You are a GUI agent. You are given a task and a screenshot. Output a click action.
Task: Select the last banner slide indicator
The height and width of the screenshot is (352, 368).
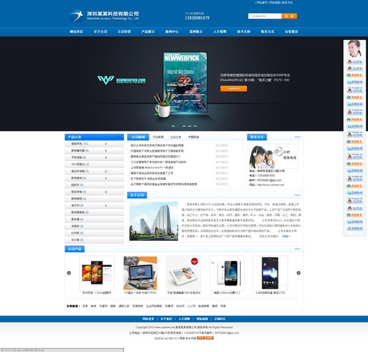195,126
